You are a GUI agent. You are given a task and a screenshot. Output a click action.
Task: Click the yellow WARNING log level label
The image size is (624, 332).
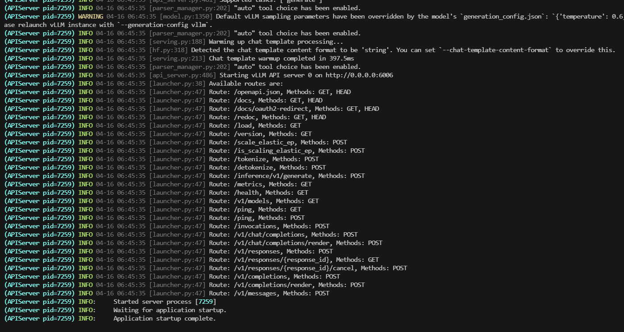91,16
